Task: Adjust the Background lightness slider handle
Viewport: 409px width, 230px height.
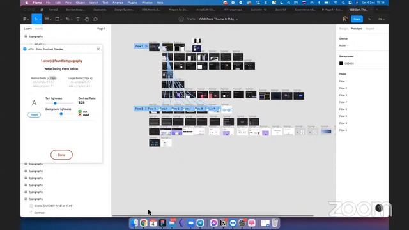Action: coord(61,114)
